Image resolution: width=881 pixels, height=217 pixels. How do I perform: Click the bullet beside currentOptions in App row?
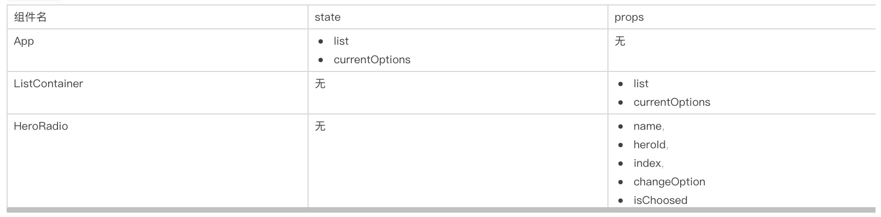point(321,60)
